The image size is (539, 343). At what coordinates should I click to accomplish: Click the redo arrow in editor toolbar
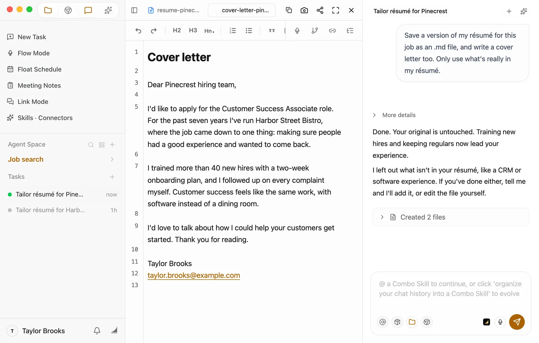(154, 31)
